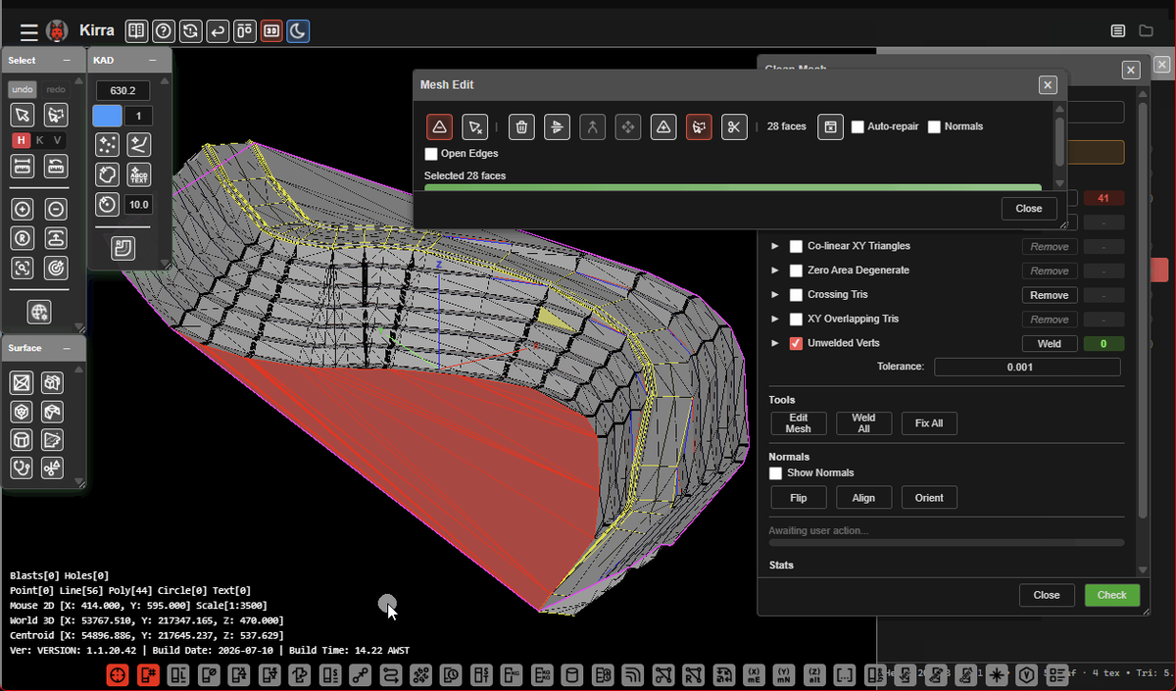Select the triangle face pick tool in Mesh Edit
The width and height of the screenshot is (1176, 691).
click(x=439, y=126)
